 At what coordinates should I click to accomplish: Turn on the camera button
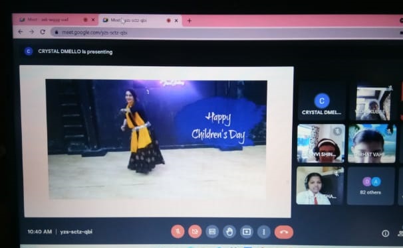click(195, 231)
